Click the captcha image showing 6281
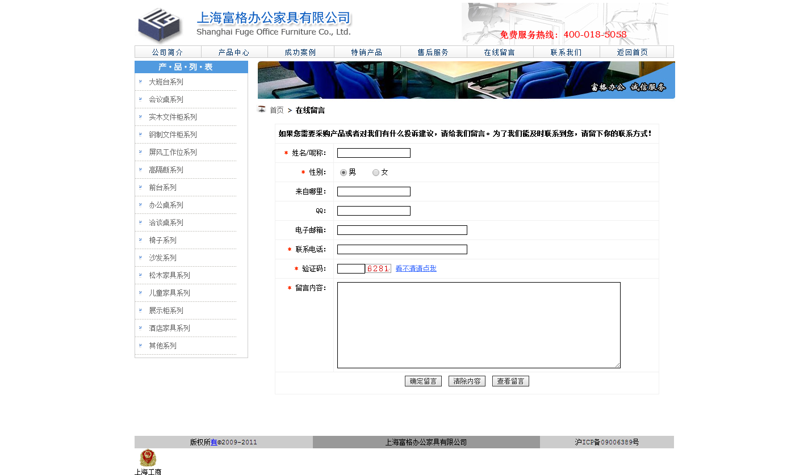Screen dimensions: 808x475 pos(378,268)
